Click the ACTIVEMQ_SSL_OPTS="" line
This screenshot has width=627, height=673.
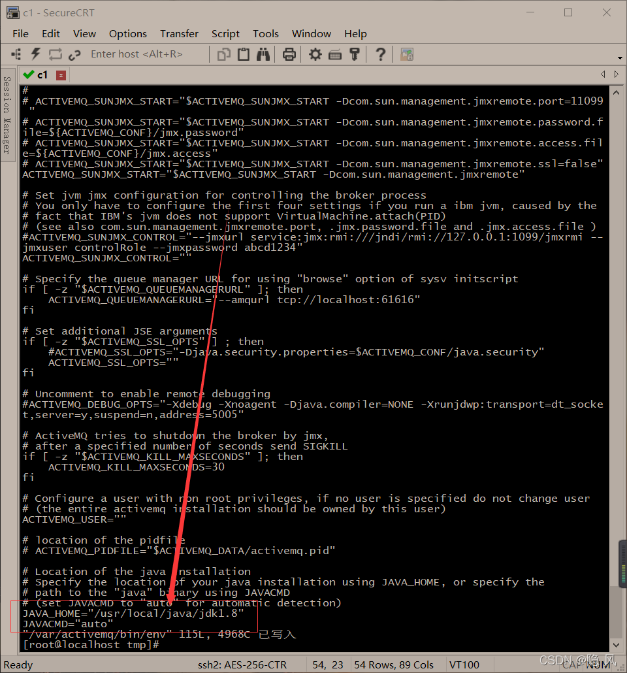click(113, 363)
